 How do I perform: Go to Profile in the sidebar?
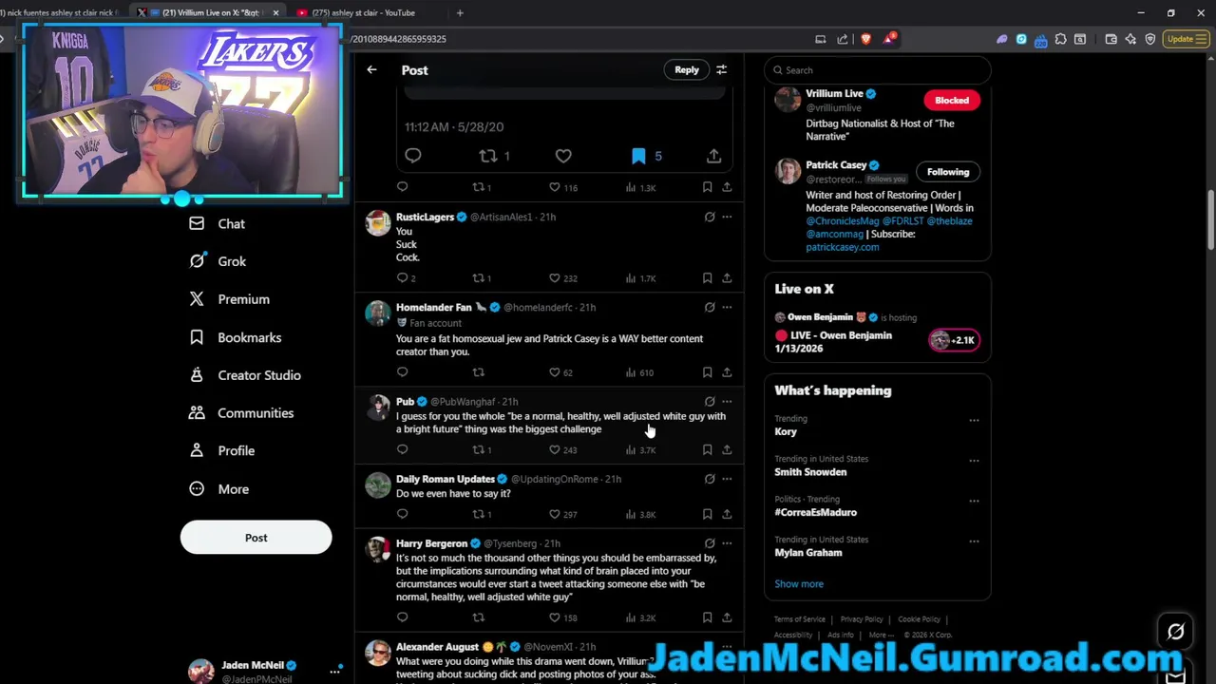click(x=221, y=451)
